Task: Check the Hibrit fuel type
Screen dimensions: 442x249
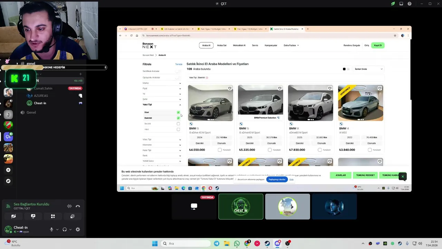Action: click(178, 129)
